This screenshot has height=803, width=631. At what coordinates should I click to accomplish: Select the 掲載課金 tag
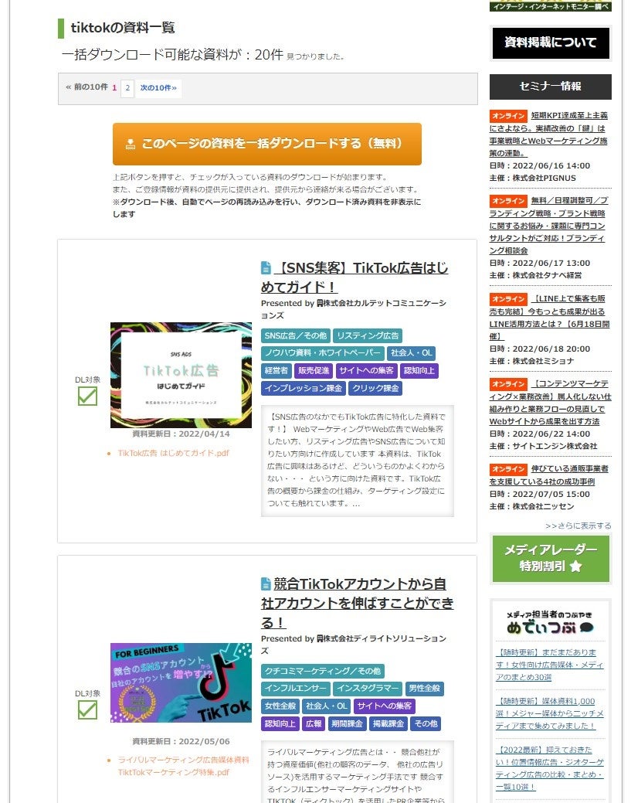pos(388,723)
